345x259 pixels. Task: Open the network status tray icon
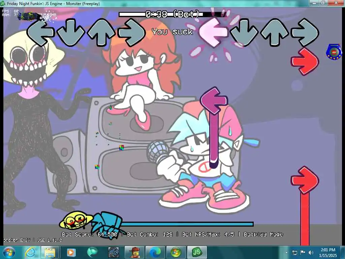pos(294,253)
